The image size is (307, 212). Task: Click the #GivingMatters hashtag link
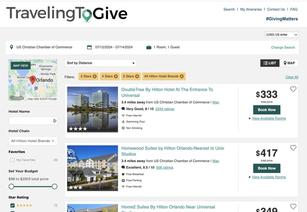pyautogui.click(x=282, y=19)
